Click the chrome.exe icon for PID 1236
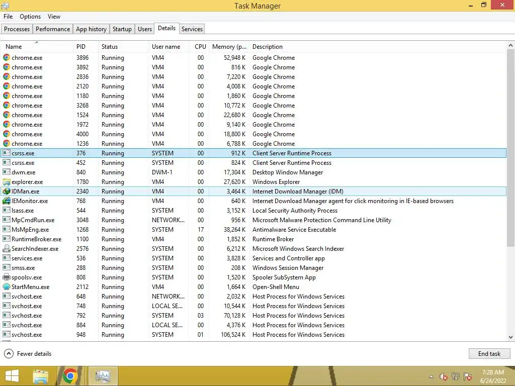Viewport: 515px width, 386px height. coord(6,143)
